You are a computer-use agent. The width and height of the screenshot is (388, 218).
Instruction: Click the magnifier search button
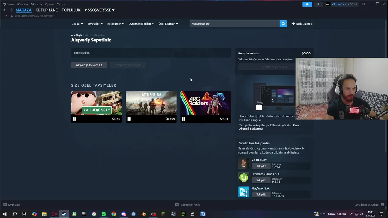click(283, 24)
